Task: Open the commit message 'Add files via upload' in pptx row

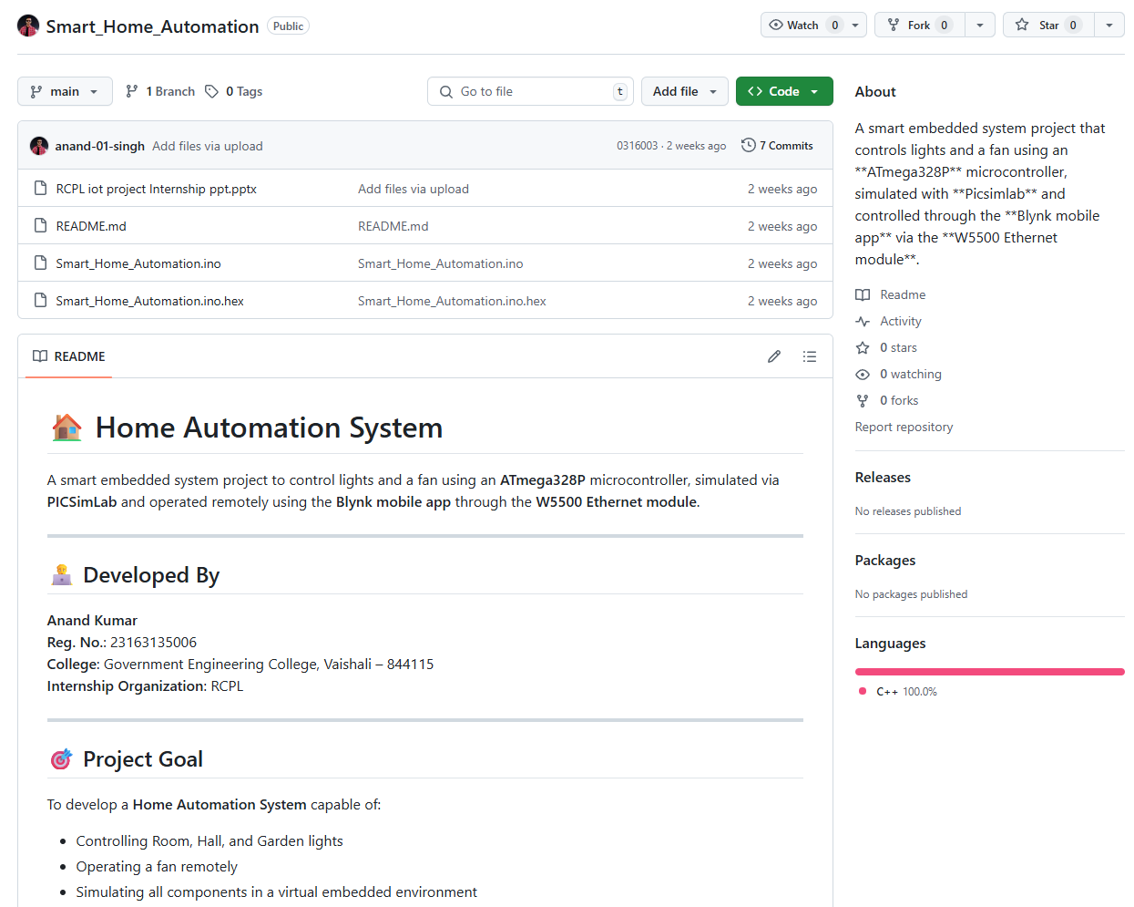Action: click(414, 189)
